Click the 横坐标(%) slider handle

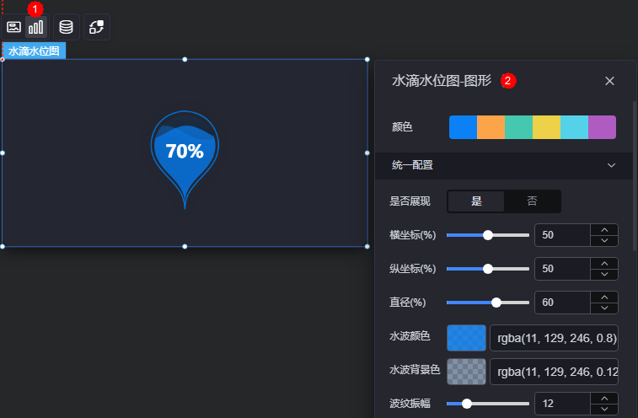488,235
